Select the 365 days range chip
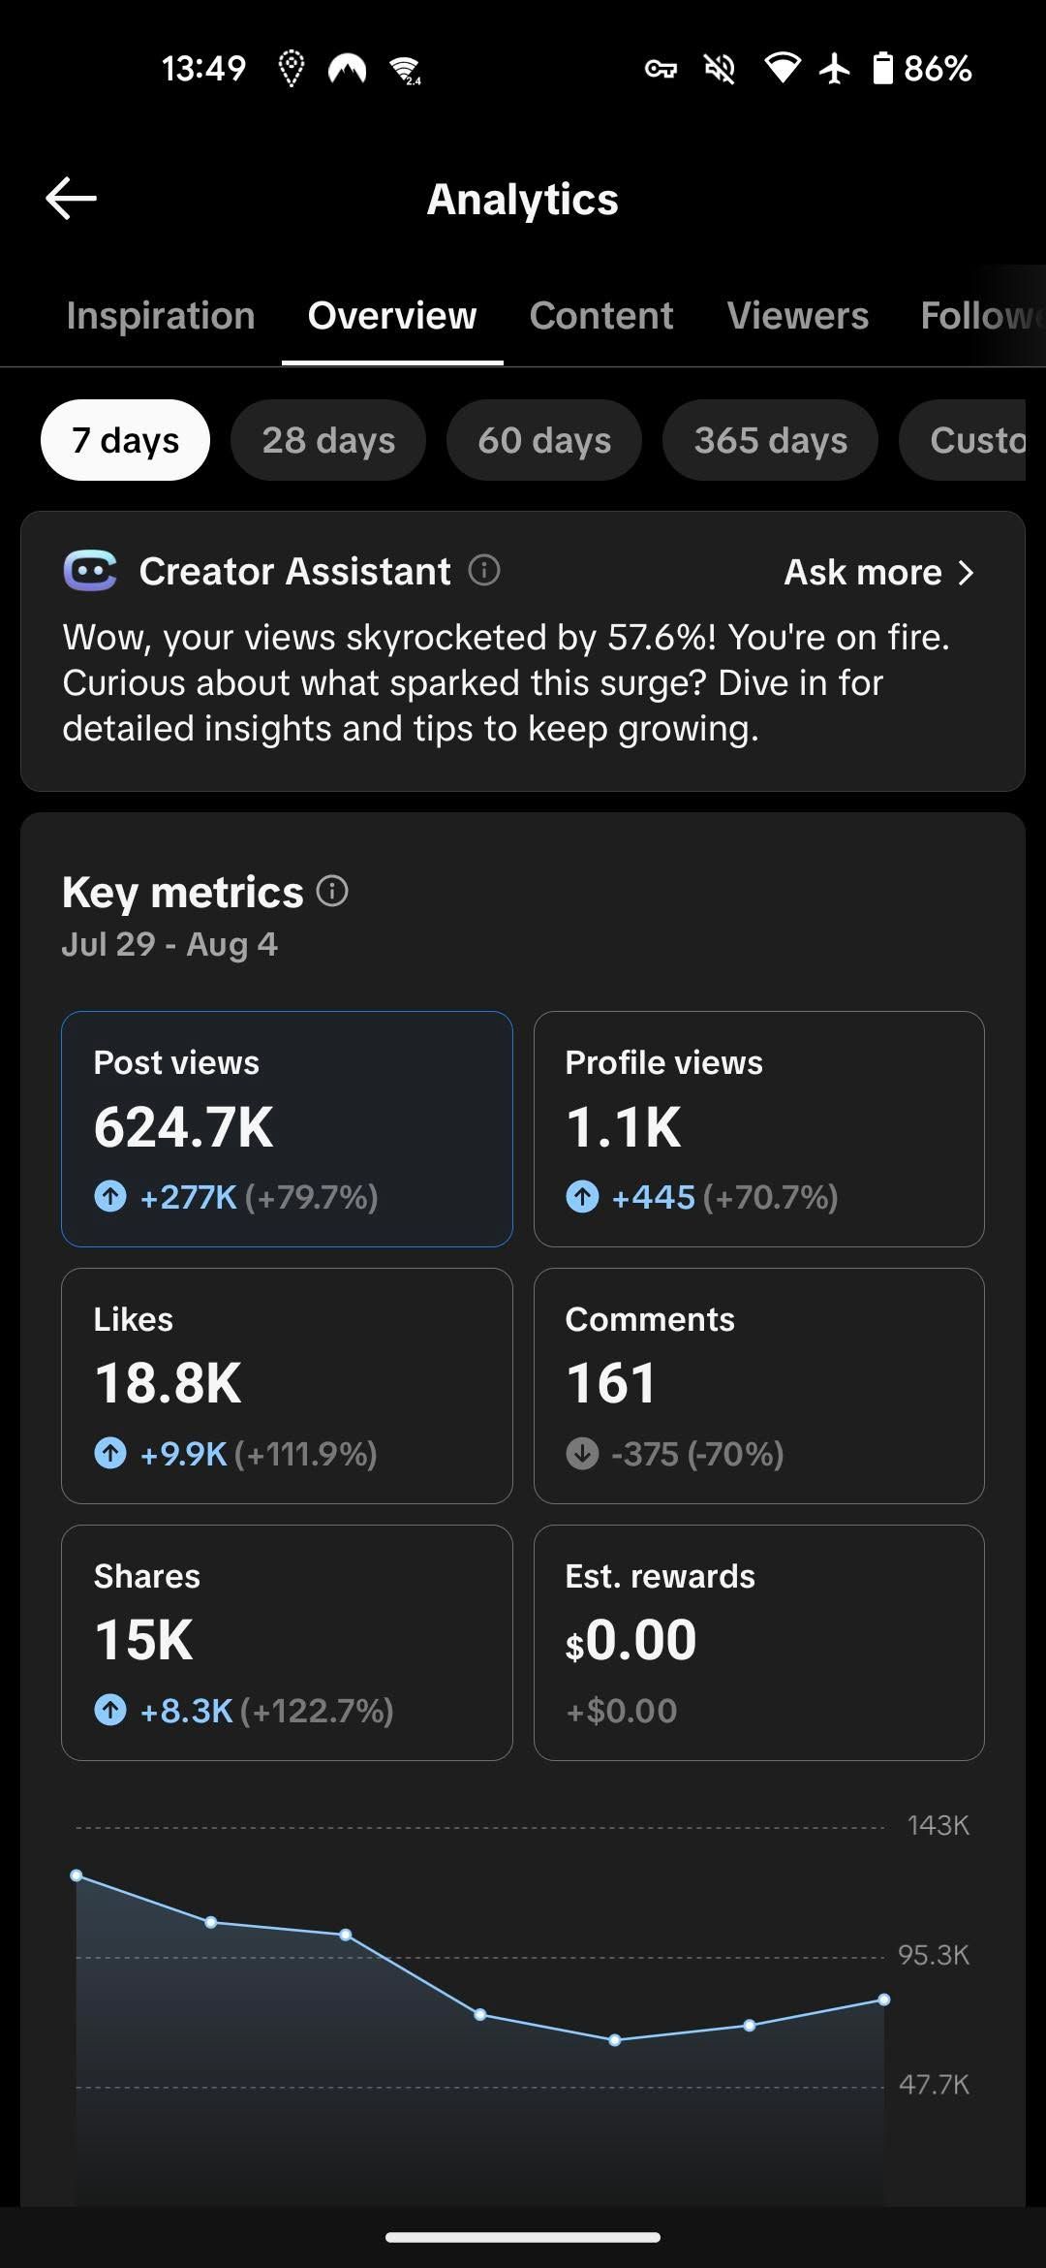Viewport: 1046px width, 2268px height. pyautogui.click(x=770, y=440)
